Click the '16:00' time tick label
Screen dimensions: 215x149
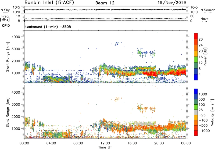click(x=132, y=143)
